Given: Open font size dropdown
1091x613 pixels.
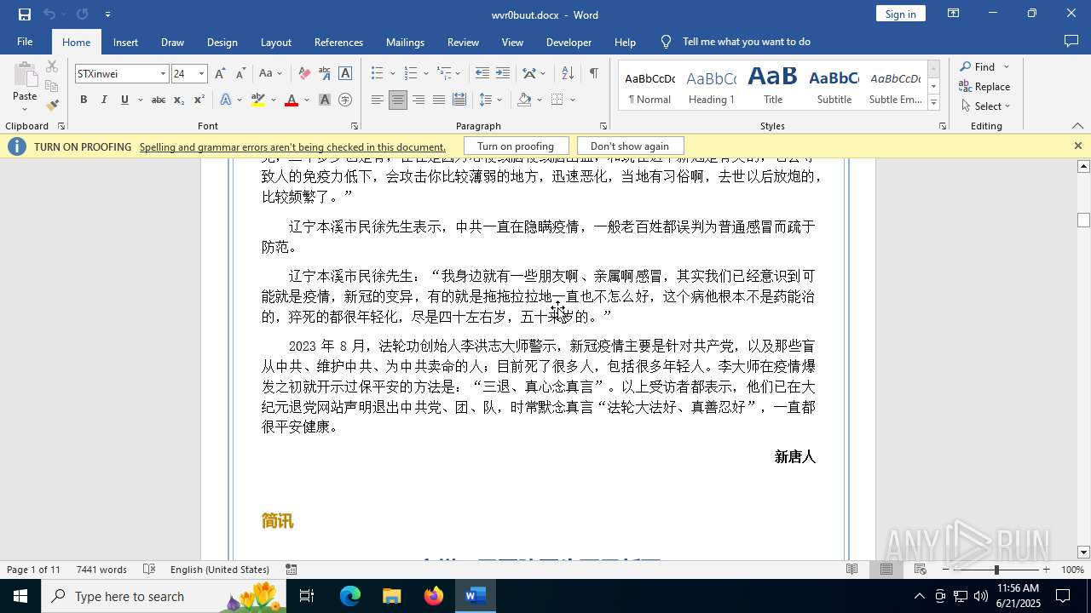Looking at the screenshot, I should point(201,74).
